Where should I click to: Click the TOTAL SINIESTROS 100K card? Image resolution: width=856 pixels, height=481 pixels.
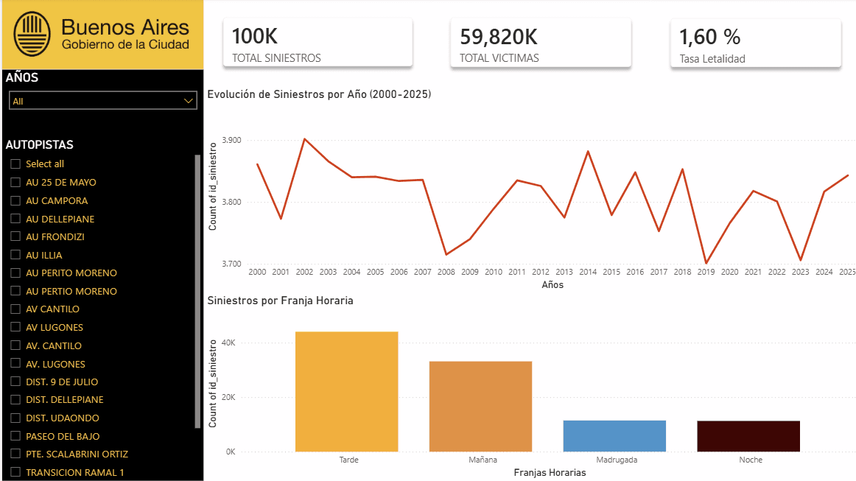point(318,43)
